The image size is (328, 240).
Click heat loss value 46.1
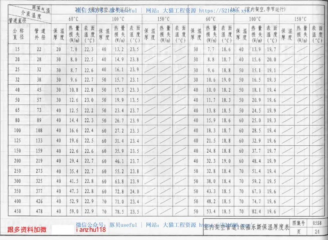pos(119,161)
